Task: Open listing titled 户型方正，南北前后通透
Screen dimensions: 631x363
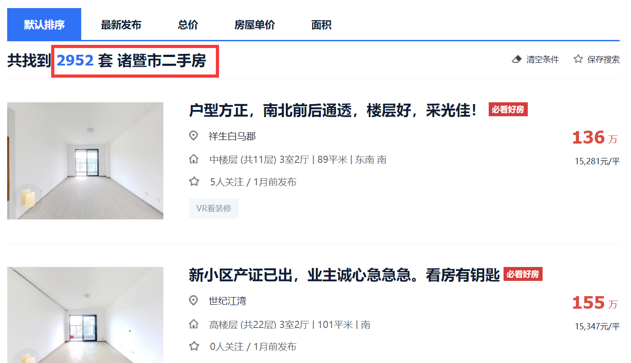Action: pyautogui.click(x=333, y=110)
